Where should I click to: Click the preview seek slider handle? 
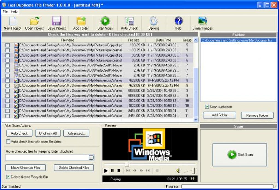[x=127, y=164]
